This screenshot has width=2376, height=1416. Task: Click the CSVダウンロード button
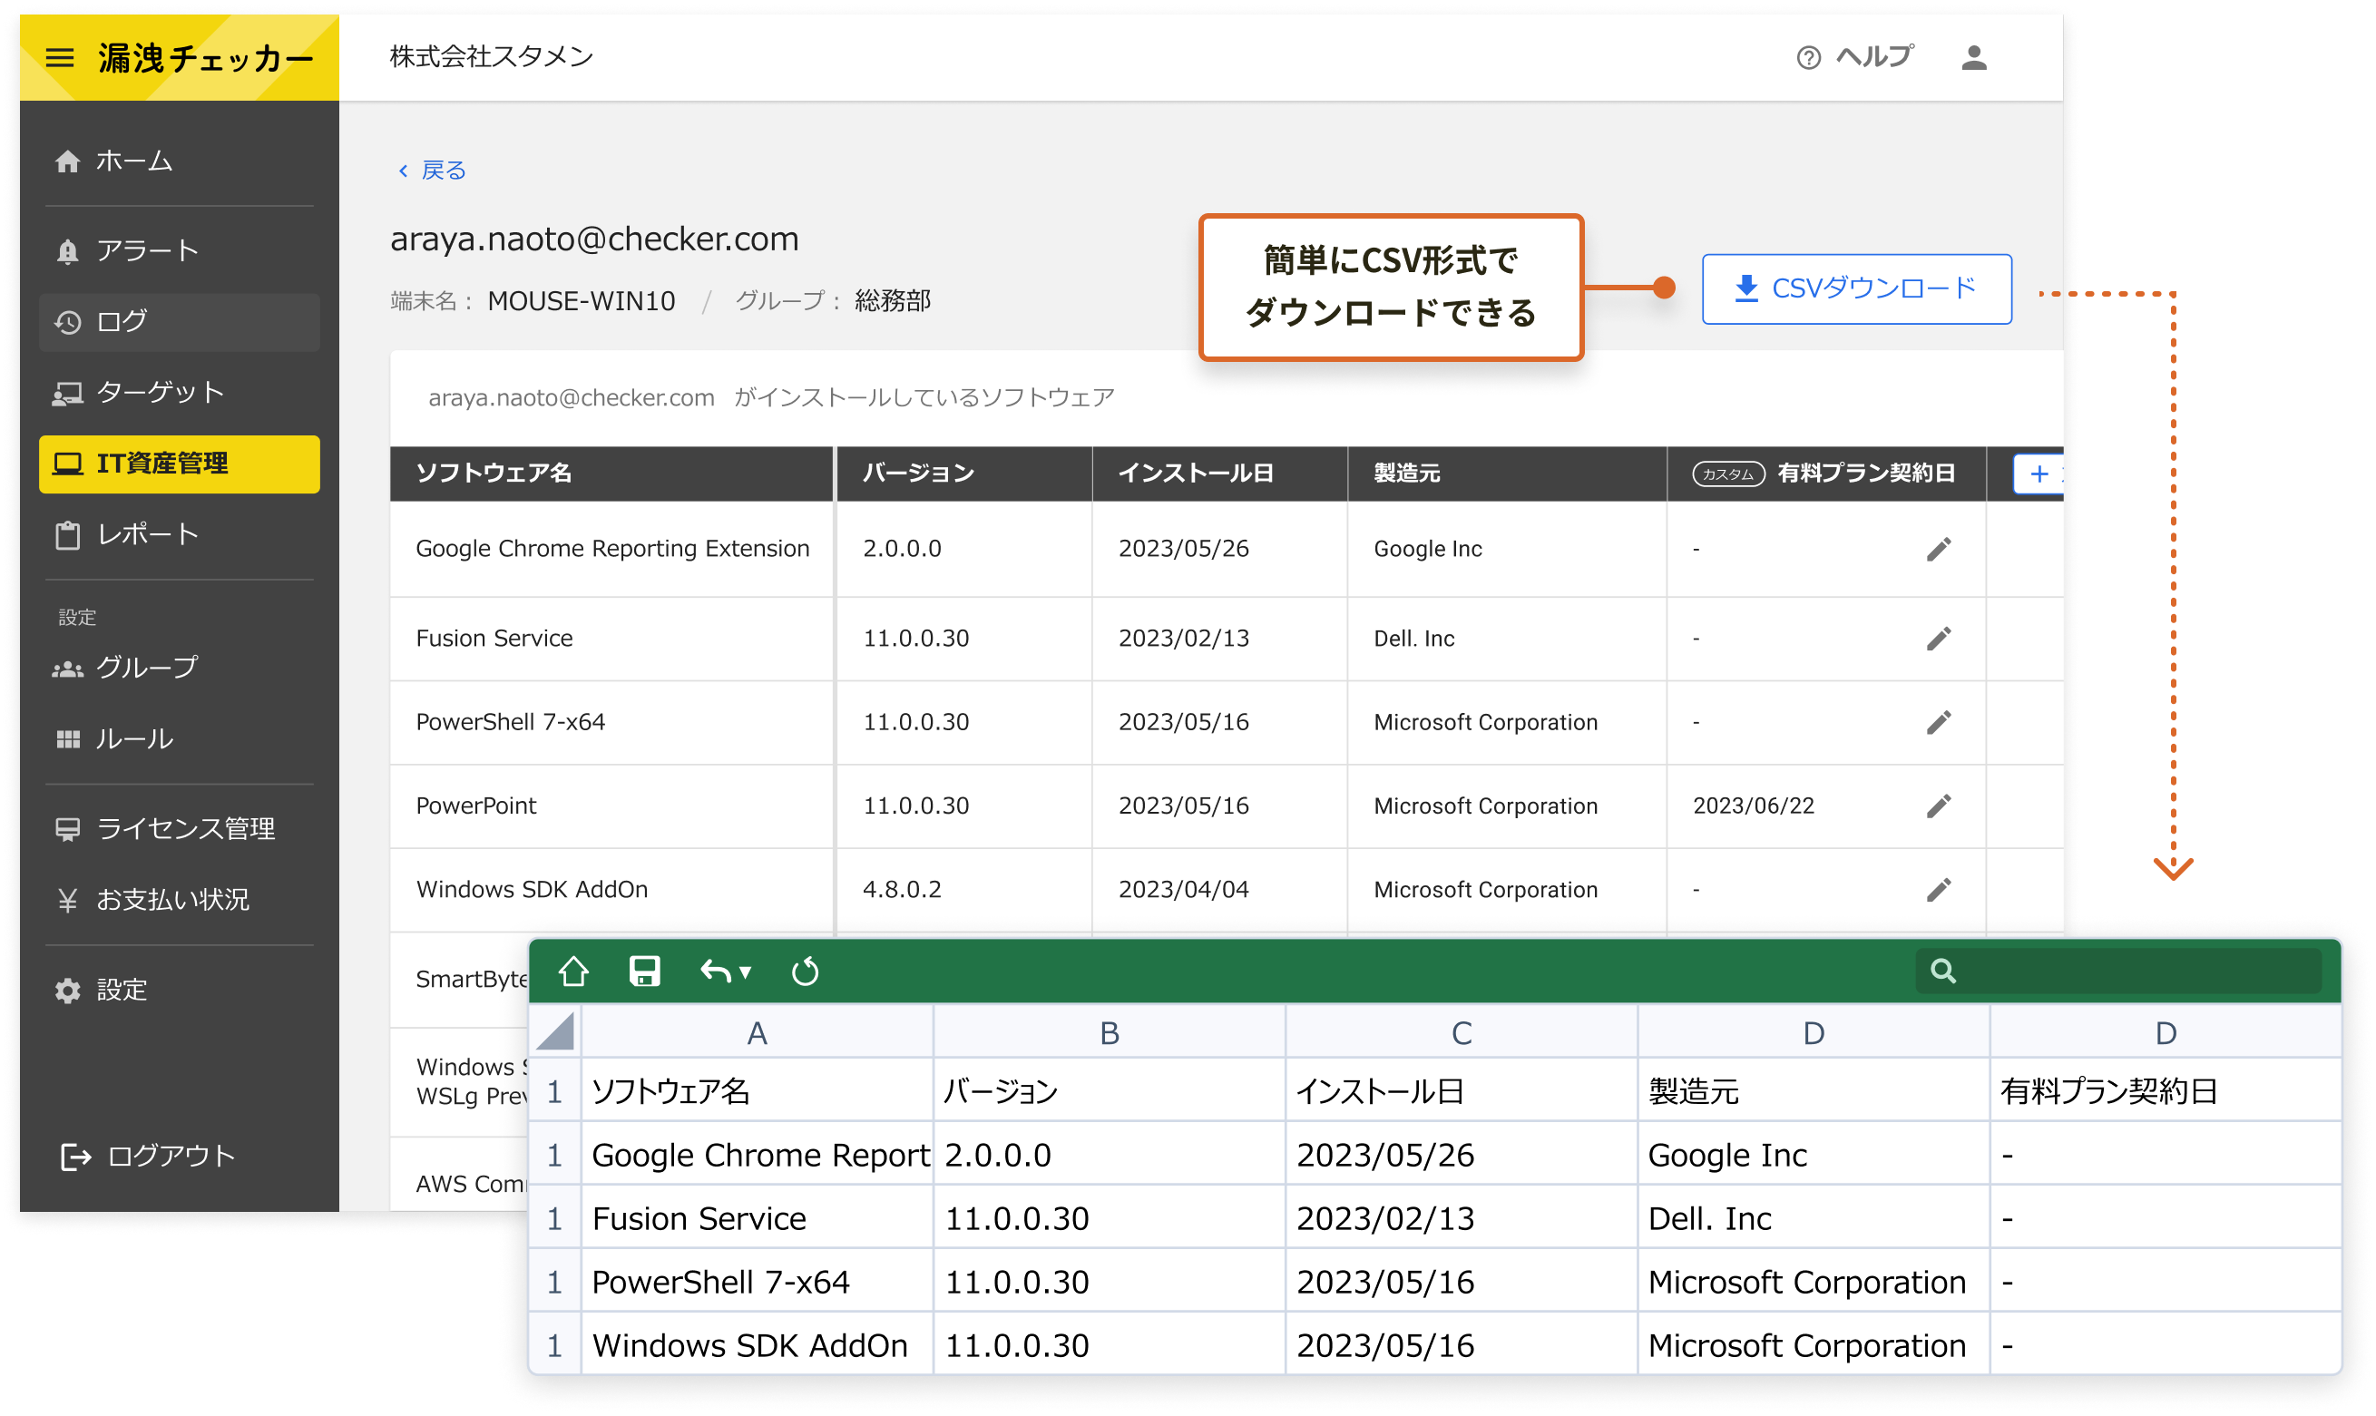click(x=1856, y=289)
